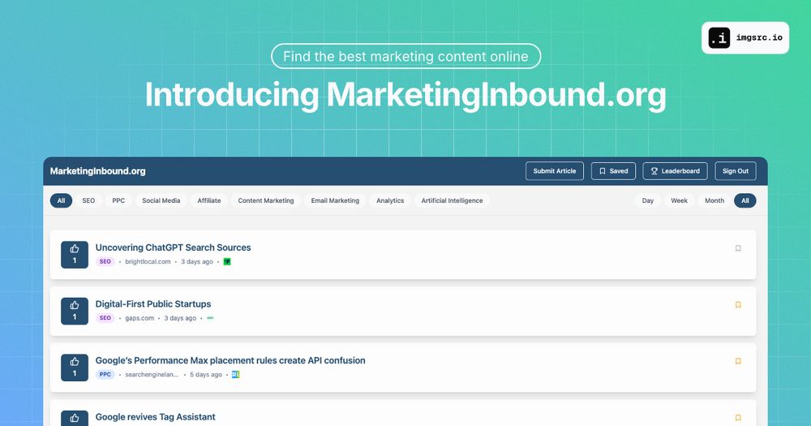The image size is (811, 426).
Task: Click SEO tag on ChatGPT Search article
Action: pyautogui.click(x=105, y=262)
